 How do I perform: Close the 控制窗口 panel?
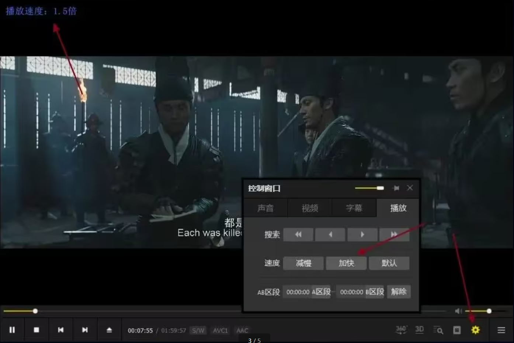pyautogui.click(x=410, y=188)
